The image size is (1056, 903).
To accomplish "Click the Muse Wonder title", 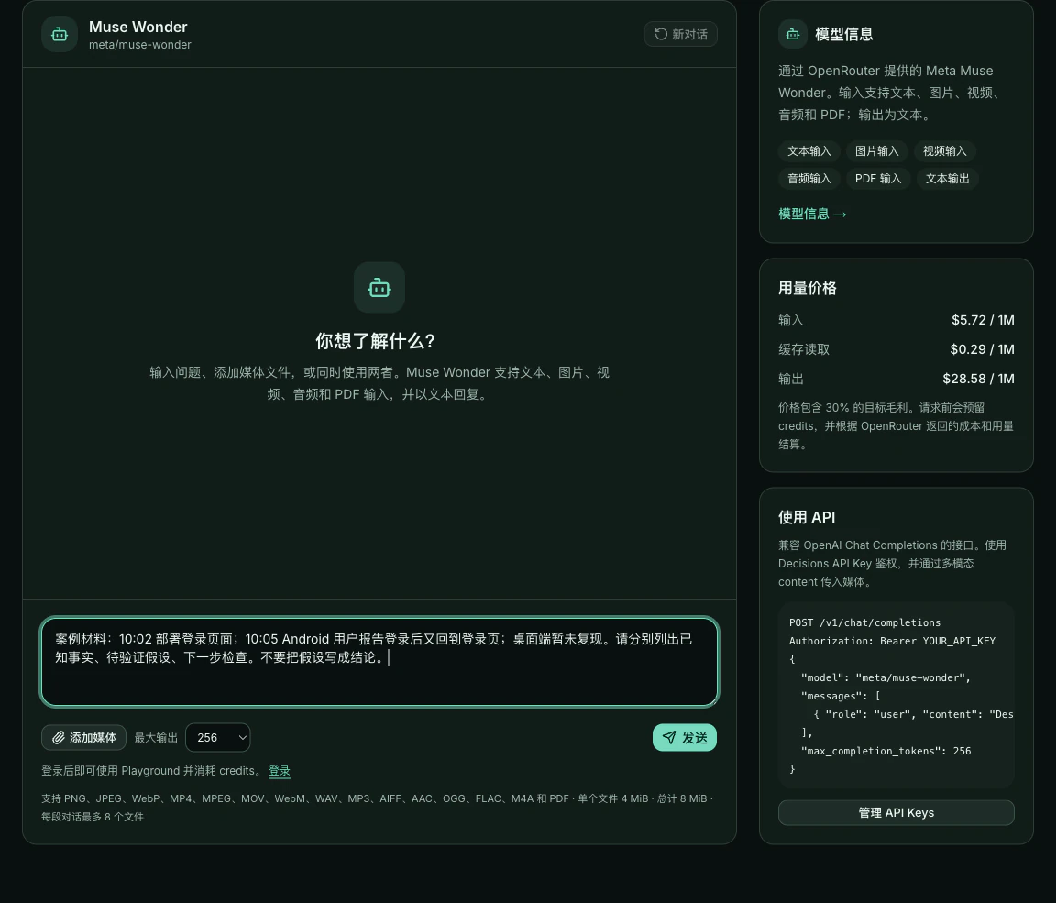I will [138, 27].
